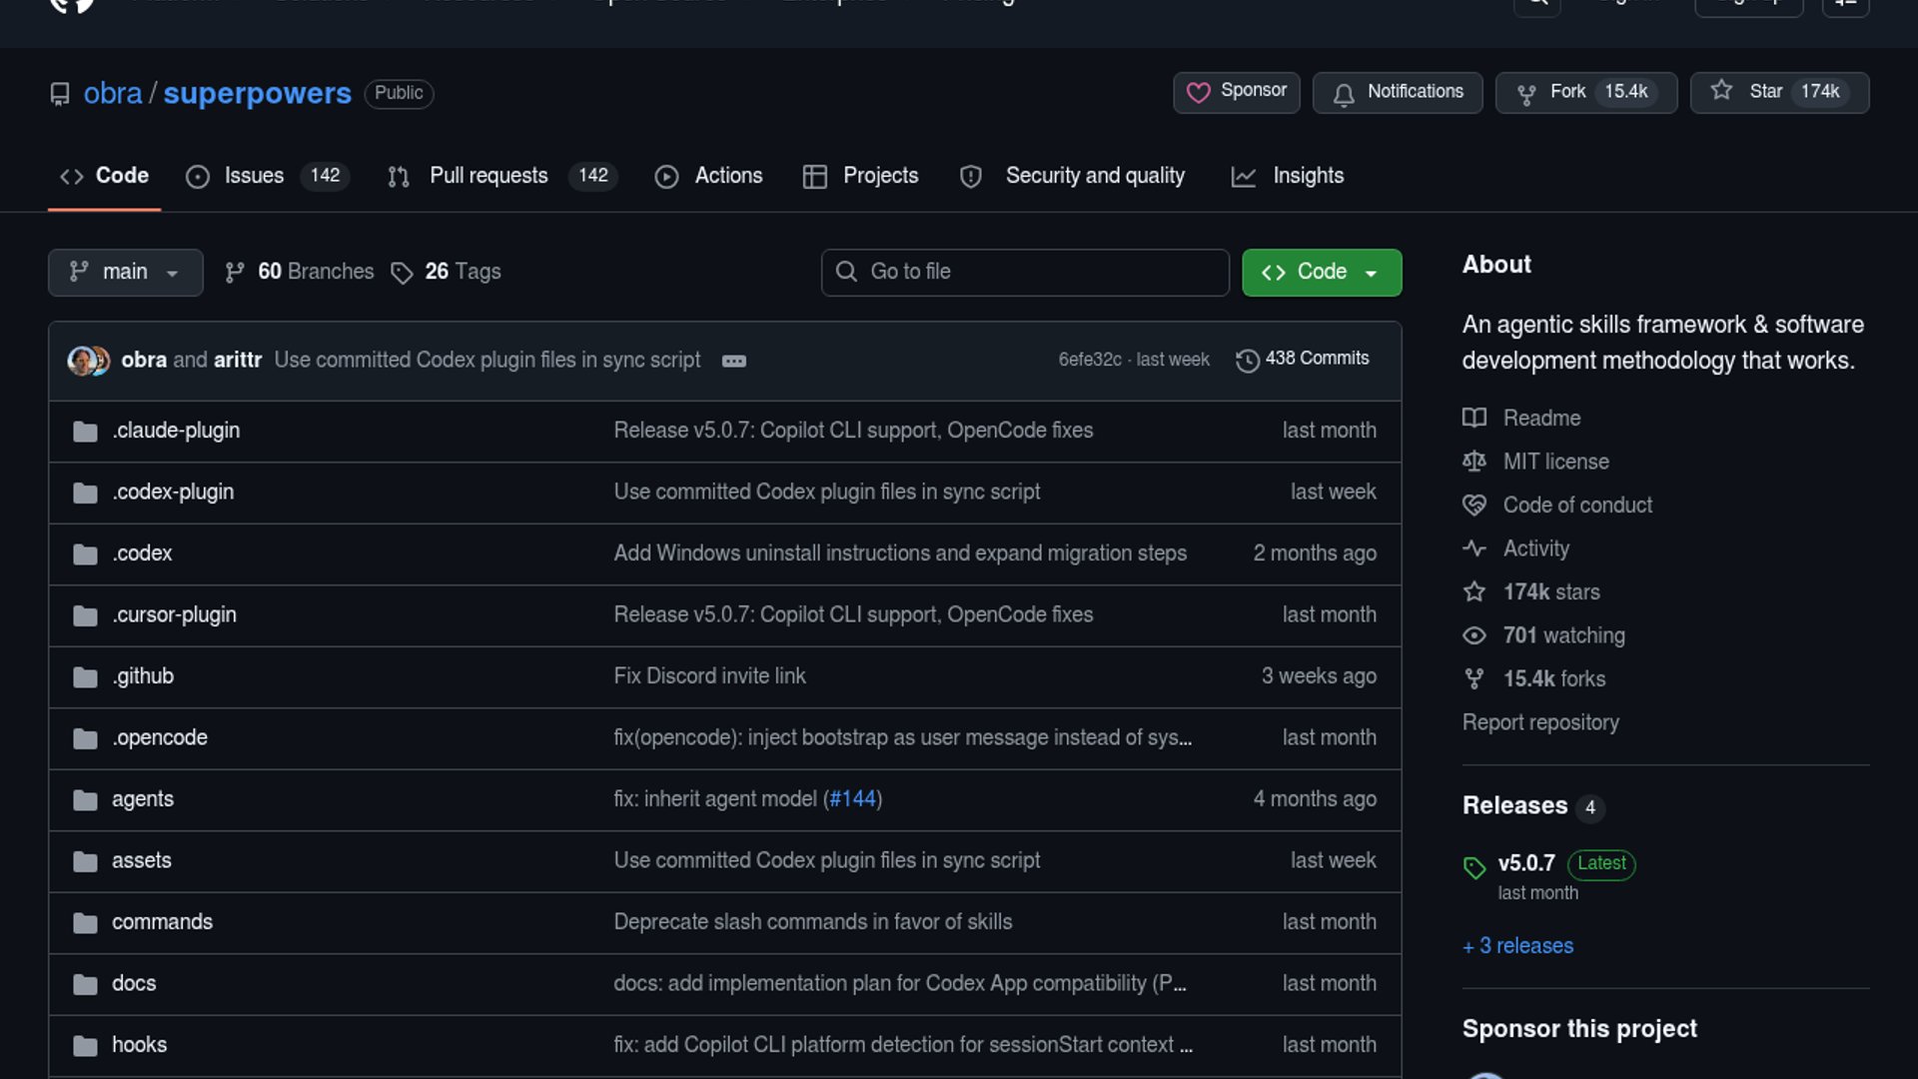Click the + 3 releases link

tap(1517, 946)
